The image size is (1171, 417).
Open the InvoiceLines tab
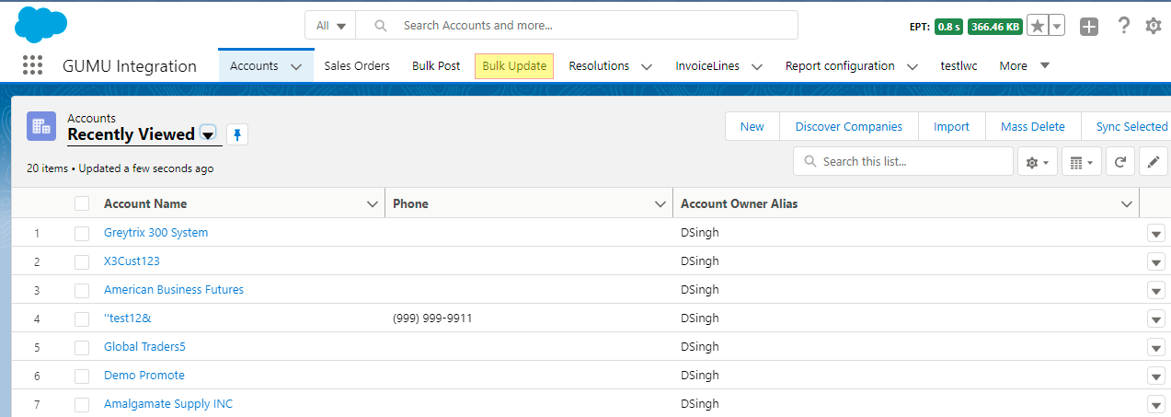[x=707, y=65]
